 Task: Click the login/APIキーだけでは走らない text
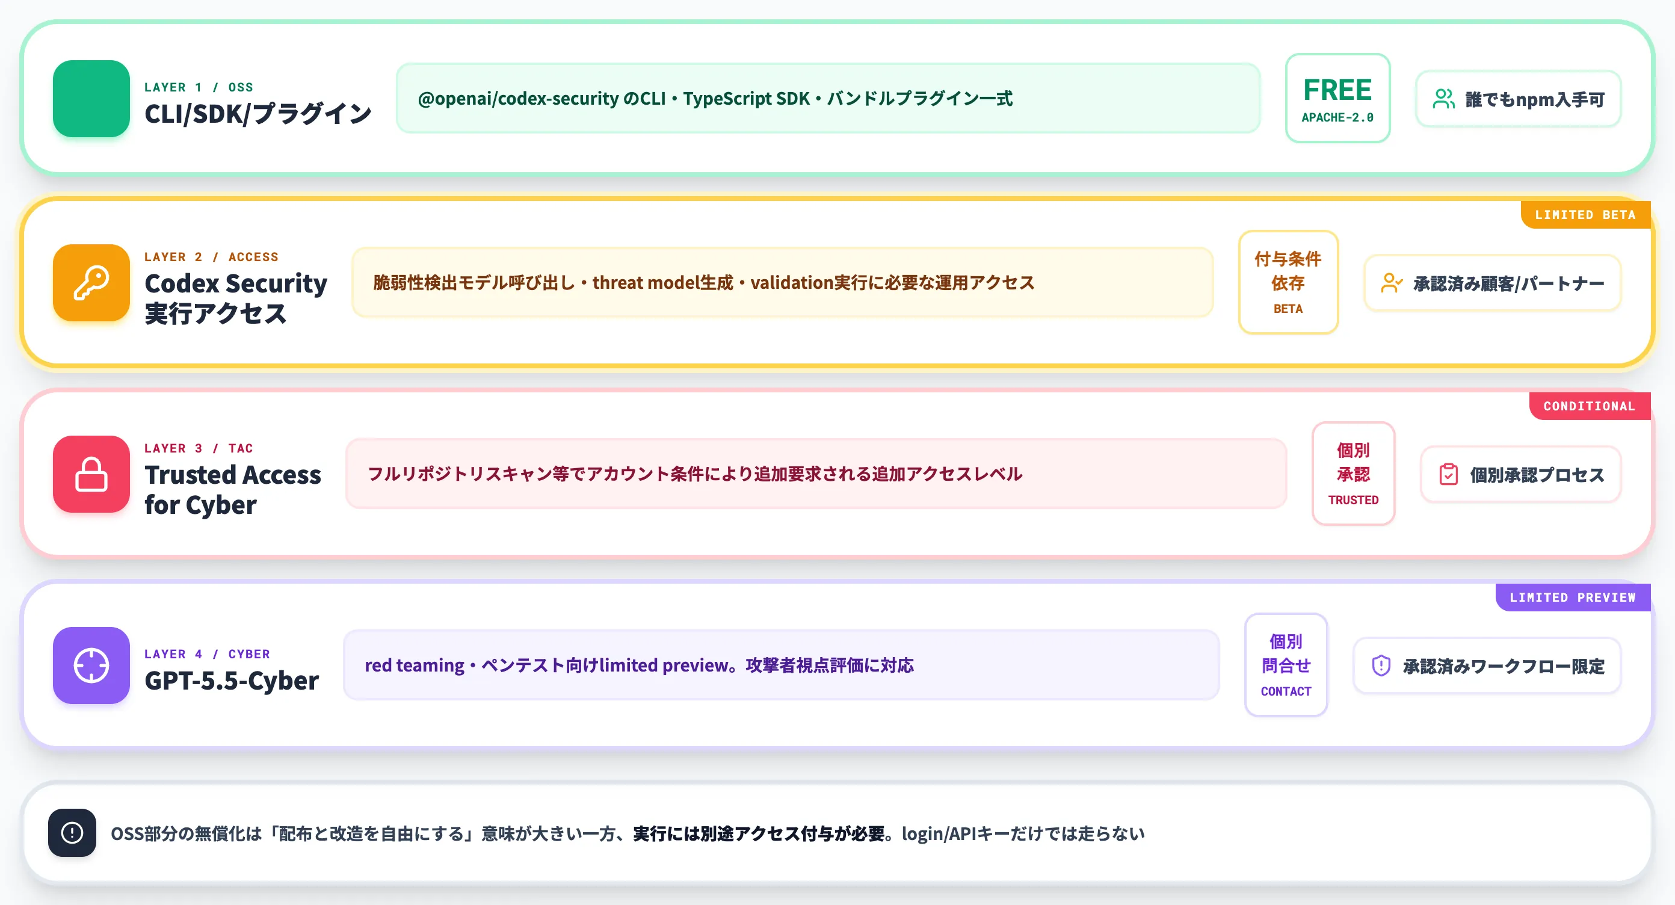click(1023, 833)
